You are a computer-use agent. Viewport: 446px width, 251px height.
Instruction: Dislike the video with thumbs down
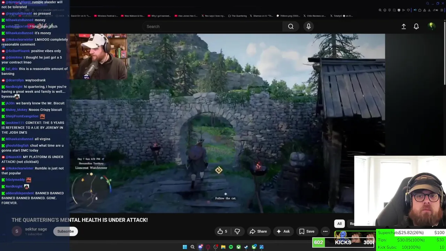[x=237, y=231]
